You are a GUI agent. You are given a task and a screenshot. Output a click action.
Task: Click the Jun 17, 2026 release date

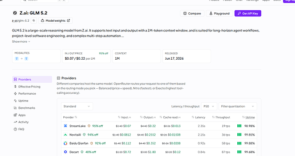[x=174, y=58]
